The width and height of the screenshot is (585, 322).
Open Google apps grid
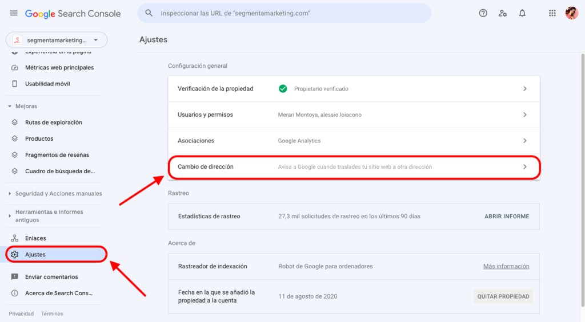point(552,14)
